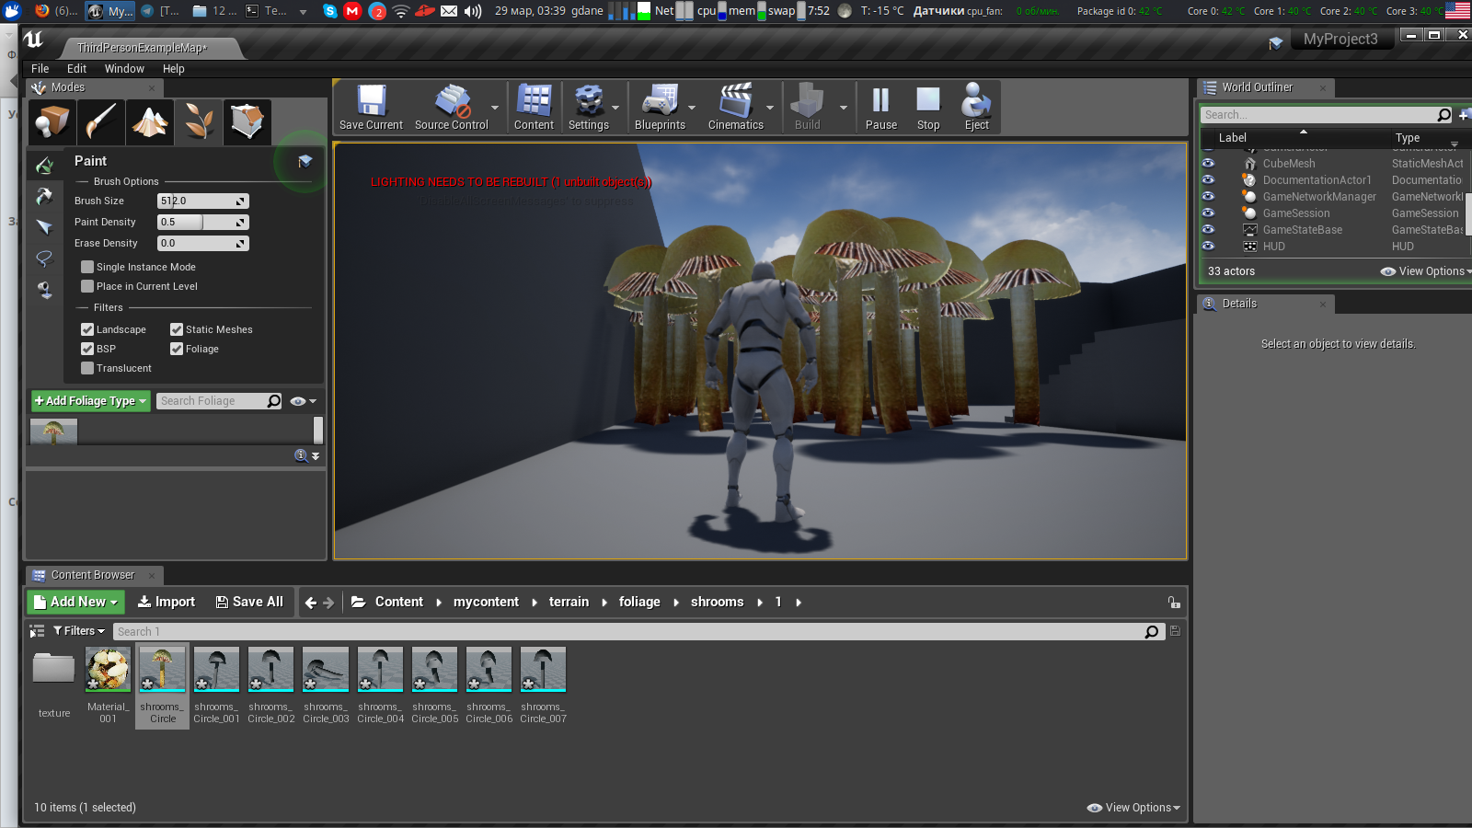
Task: Open World Outliner View Options
Action: (1425, 271)
